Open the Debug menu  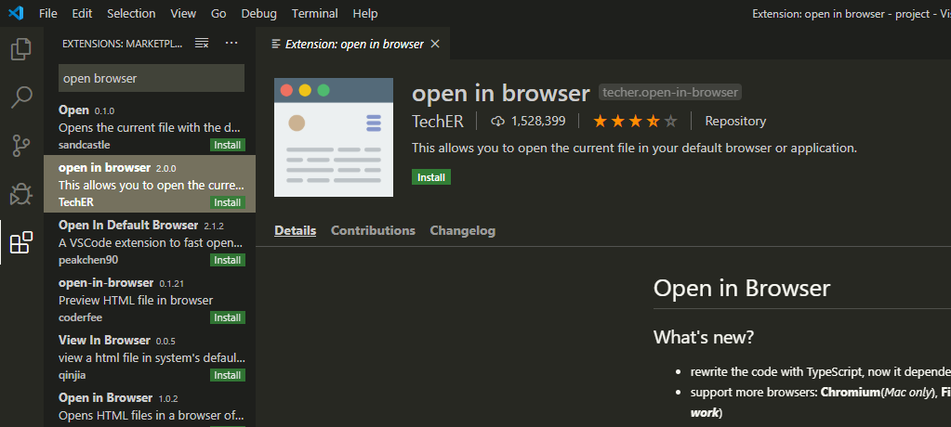pos(258,13)
